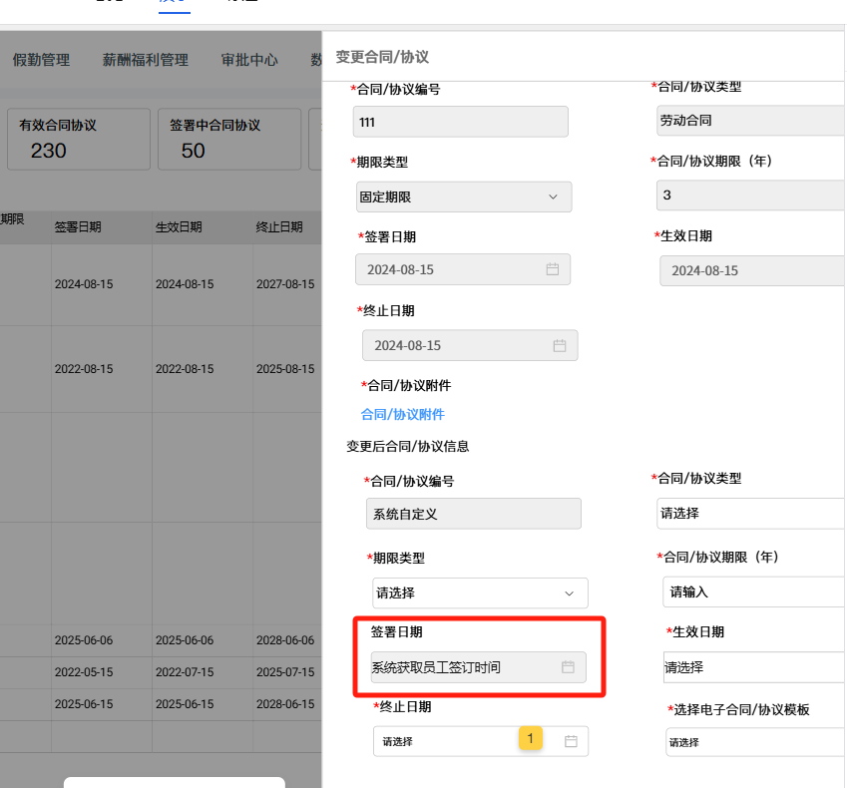Open 选择电子合同/协议模板 selection field
This screenshot has height=788, width=847.
click(x=755, y=742)
